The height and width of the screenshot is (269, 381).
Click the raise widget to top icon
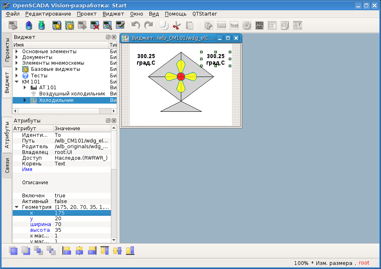[13, 251]
